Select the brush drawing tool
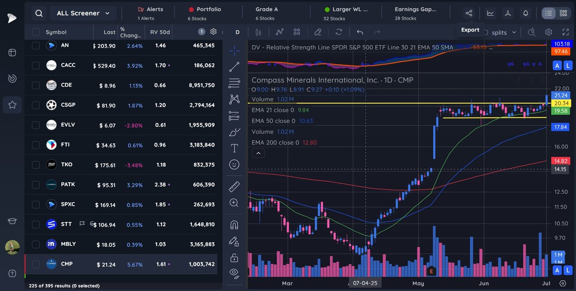The width and height of the screenshot is (576, 291). (234, 132)
